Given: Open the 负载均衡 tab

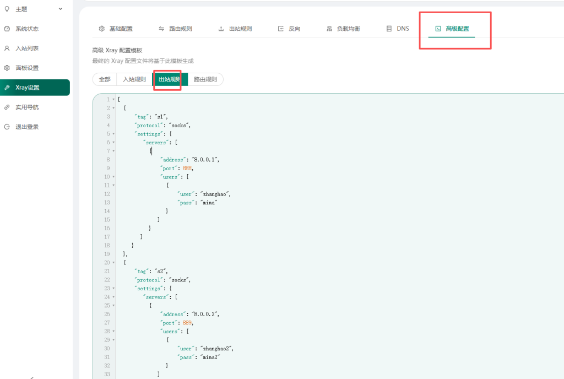Looking at the screenshot, I should (x=348, y=29).
